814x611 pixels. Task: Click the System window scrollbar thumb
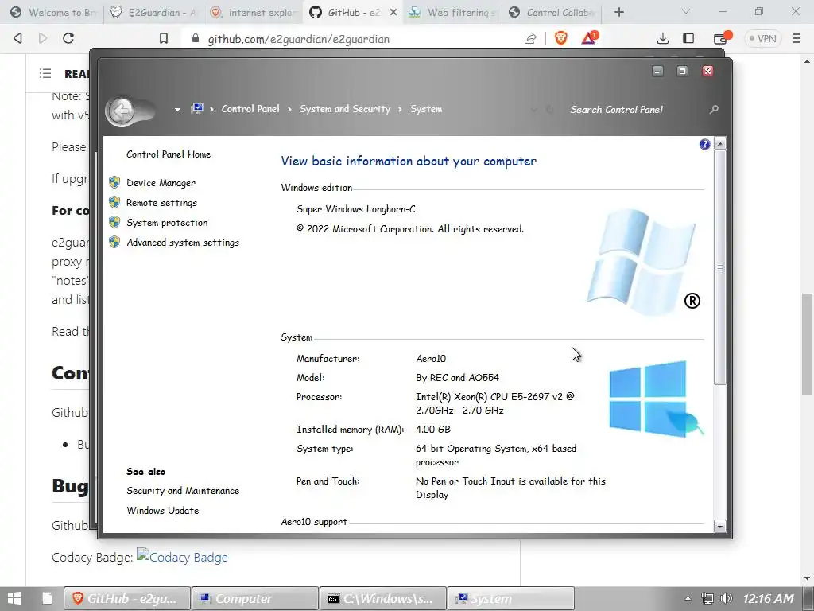point(719,267)
